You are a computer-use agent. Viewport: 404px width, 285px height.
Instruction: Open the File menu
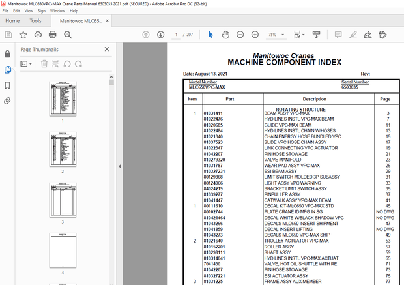coord(5,11)
